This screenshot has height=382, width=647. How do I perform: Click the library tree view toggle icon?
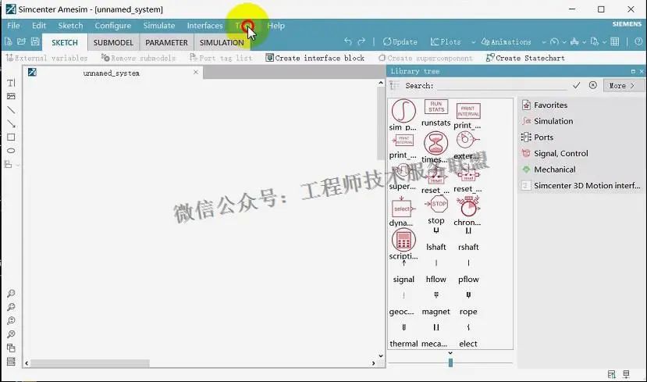[394, 85]
